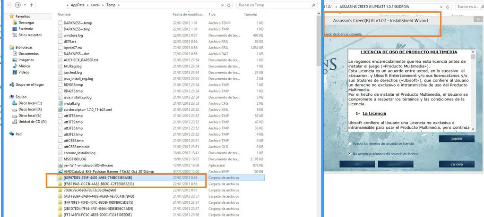Select file uttCB3E.tmp.old
The height and width of the screenshot is (217, 484).
coord(77,147)
